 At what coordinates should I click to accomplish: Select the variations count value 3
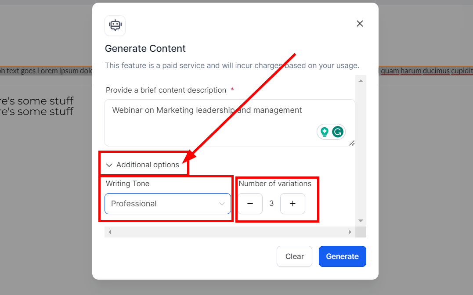tap(271, 204)
